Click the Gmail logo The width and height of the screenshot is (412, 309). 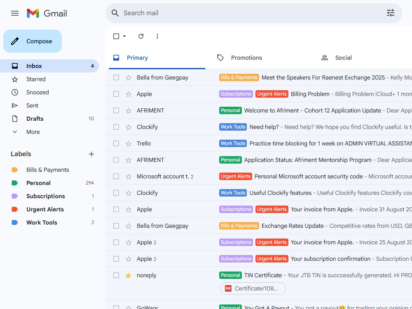[47, 13]
